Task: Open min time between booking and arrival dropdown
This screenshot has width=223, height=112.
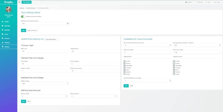Action: [x=147, y=45]
